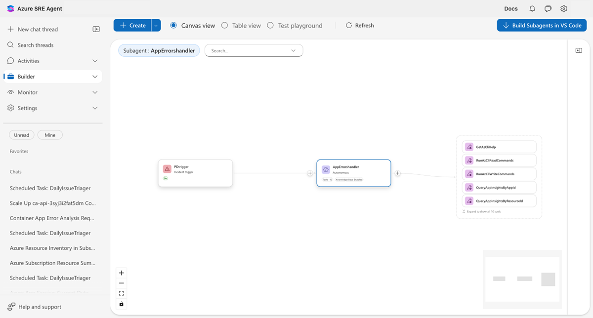593x318 pixels.
Task: Lock the canvas layout
Action: coord(121,304)
